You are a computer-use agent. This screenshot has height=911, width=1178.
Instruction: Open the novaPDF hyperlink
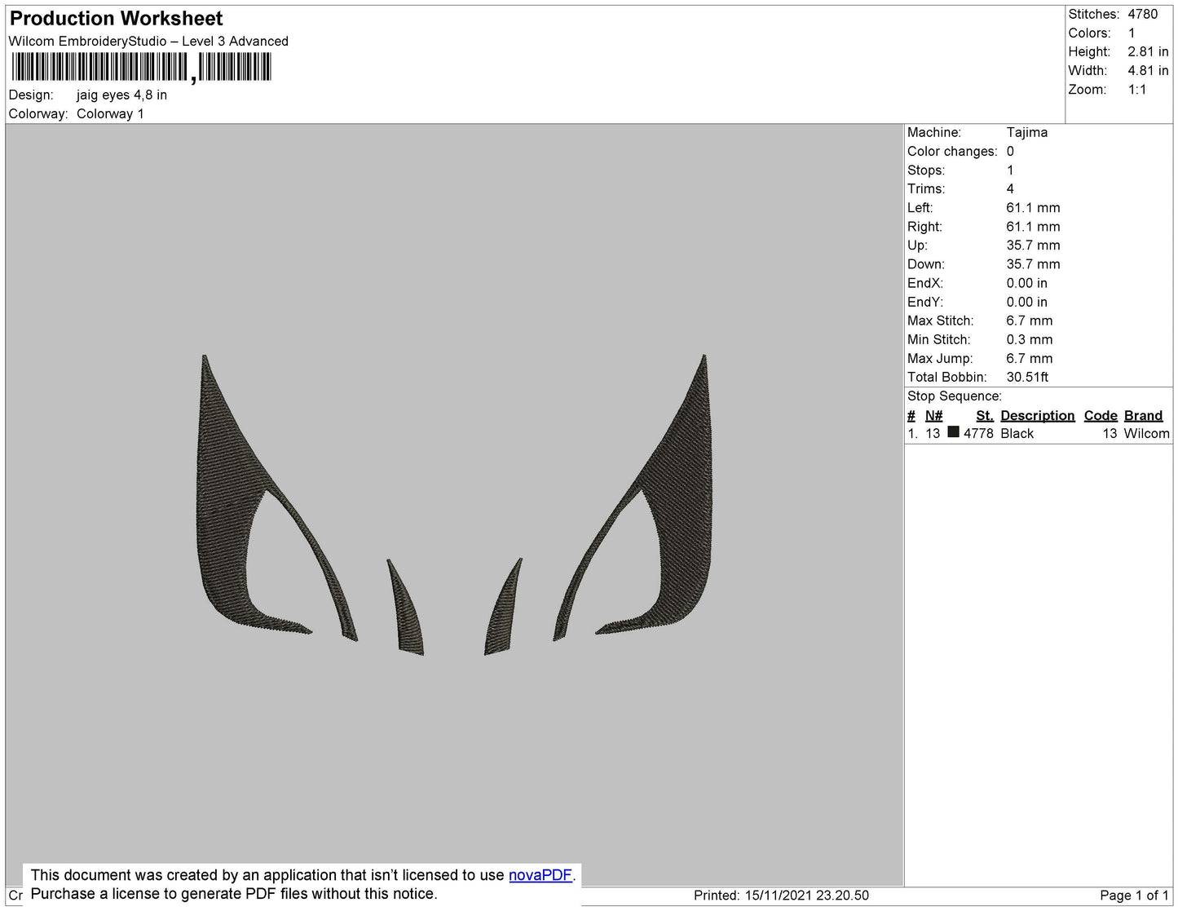540,875
